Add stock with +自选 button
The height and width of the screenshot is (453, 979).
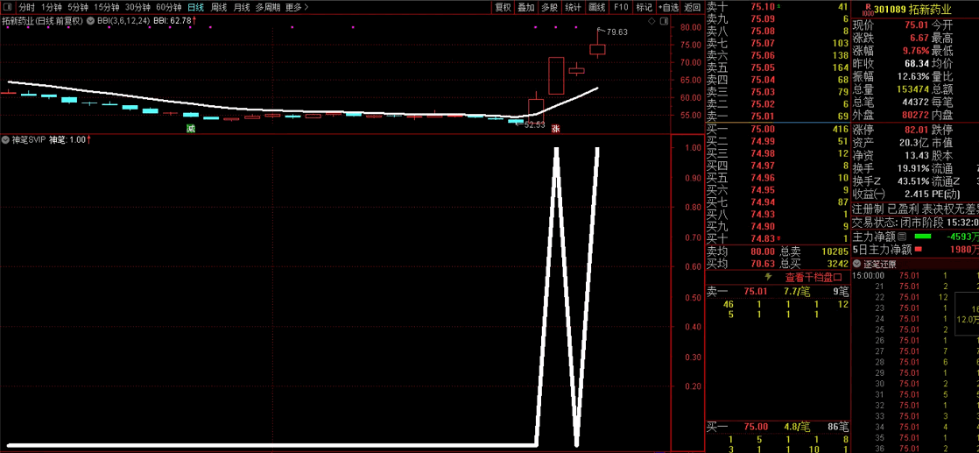[668, 8]
